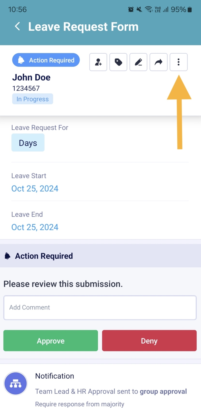Click the In Progress status badge
The image size is (201, 411).
(x=32, y=99)
